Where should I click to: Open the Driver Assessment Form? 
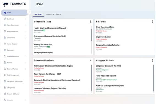click(x=105, y=27)
